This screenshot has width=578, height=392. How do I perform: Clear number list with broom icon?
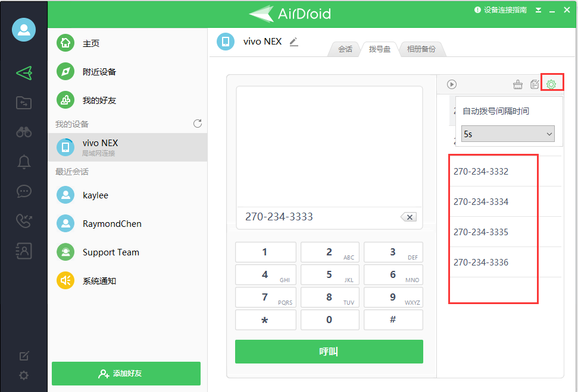point(518,84)
